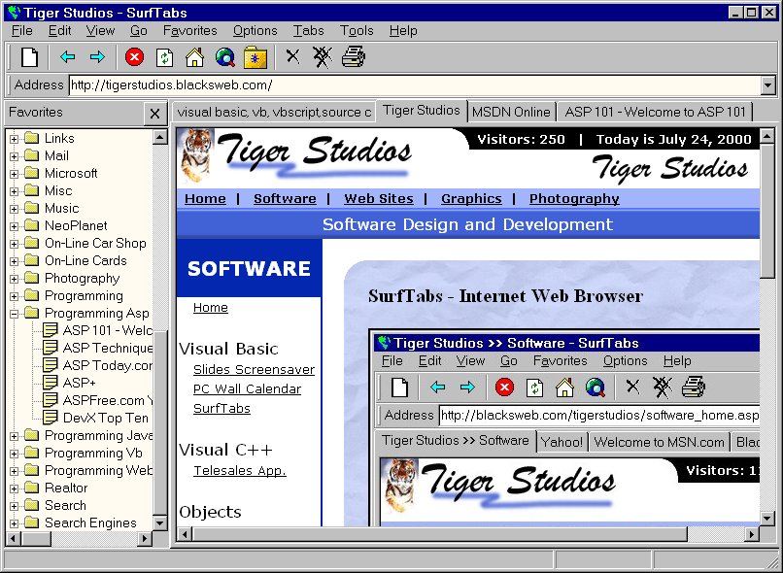
Task: Open web search with the globe magnifier icon
Action: pyautogui.click(x=225, y=57)
